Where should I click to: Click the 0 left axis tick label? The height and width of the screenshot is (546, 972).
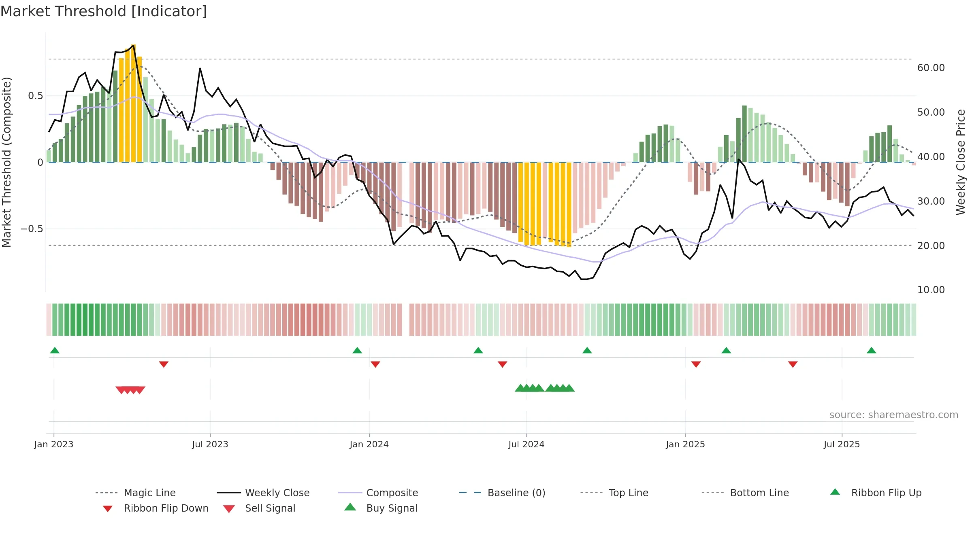(40, 163)
